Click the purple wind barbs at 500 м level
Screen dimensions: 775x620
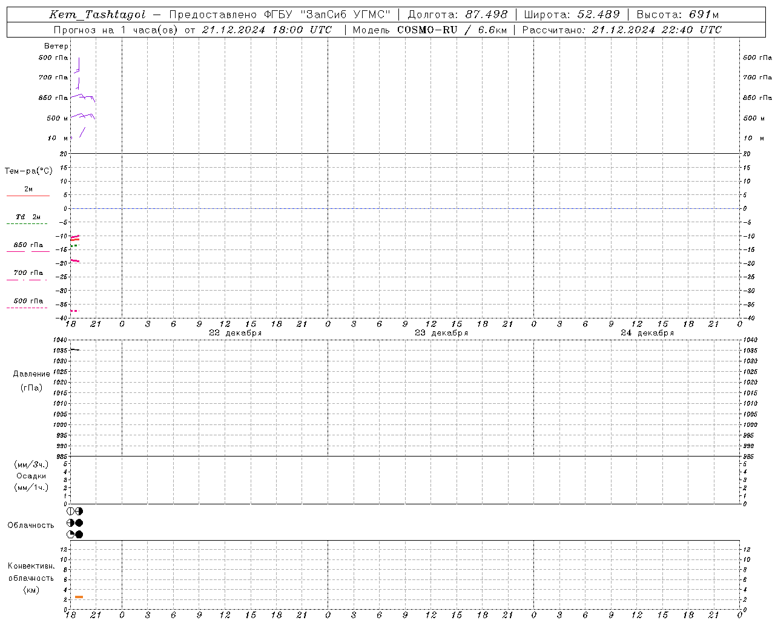point(83,116)
